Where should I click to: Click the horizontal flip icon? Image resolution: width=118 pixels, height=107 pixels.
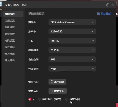(x=52, y=82)
